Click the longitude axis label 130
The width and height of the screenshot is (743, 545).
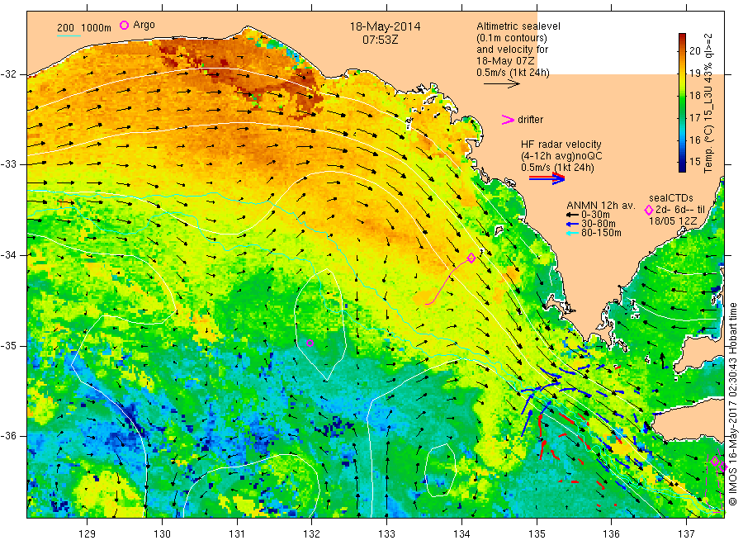(162, 534)
